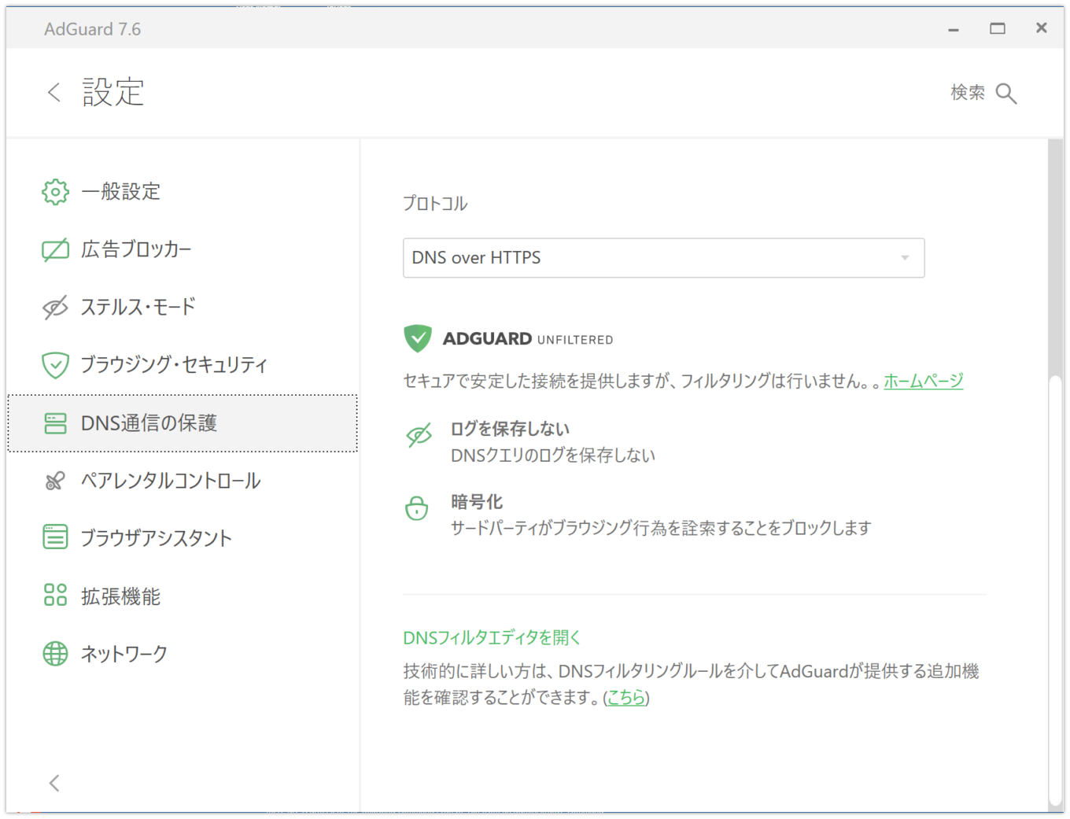Open ネットワーク section

coord(183,653)
